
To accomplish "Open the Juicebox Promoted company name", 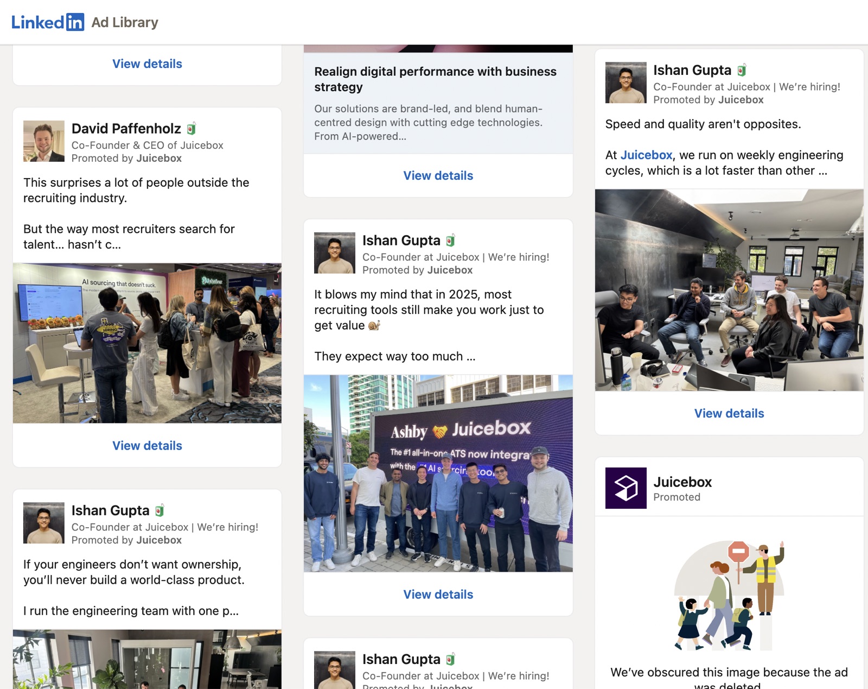I will point(682,482).
